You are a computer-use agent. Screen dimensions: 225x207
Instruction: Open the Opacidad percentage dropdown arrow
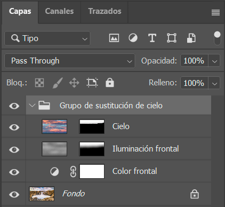coord(214,61)
